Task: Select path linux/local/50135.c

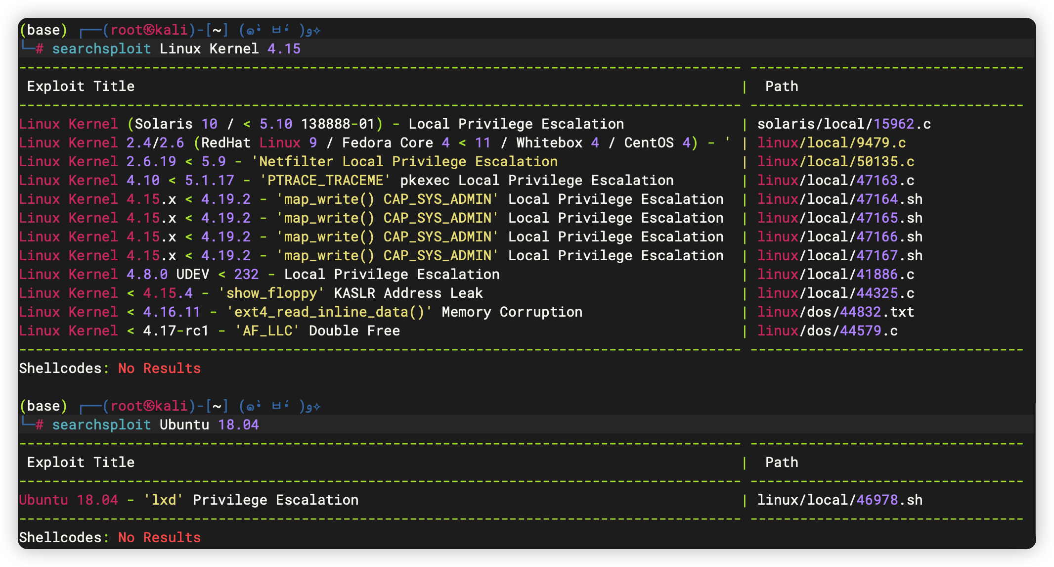Action: pyautogui.click(x=835, y=161)
